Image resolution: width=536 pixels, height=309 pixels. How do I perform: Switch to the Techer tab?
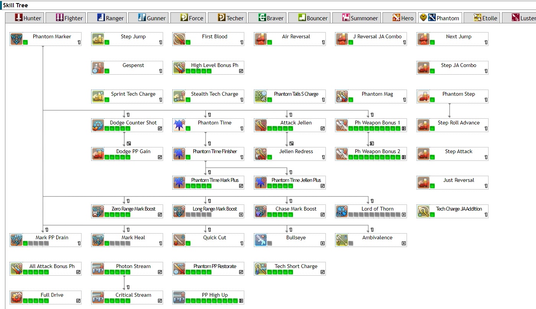tap(226, 18)
